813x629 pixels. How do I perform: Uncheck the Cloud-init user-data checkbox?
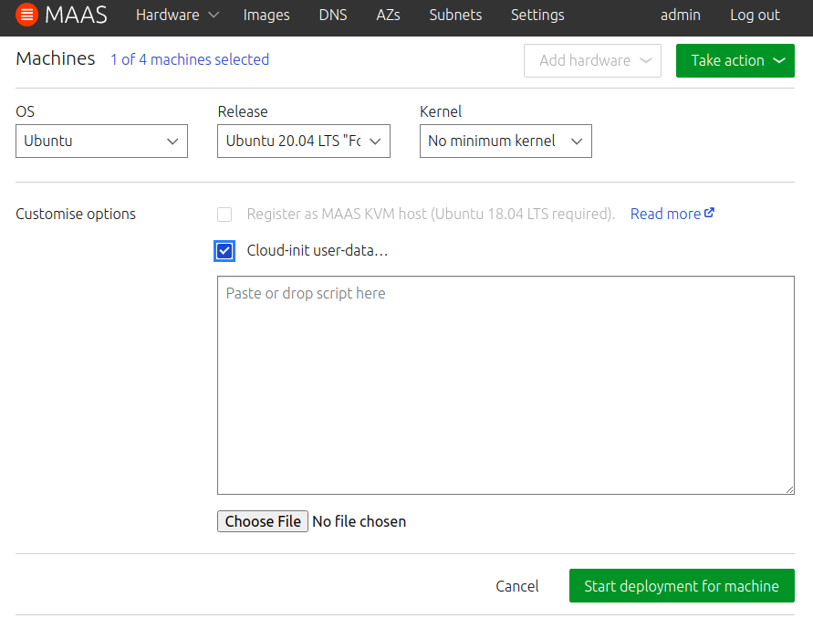224,251
